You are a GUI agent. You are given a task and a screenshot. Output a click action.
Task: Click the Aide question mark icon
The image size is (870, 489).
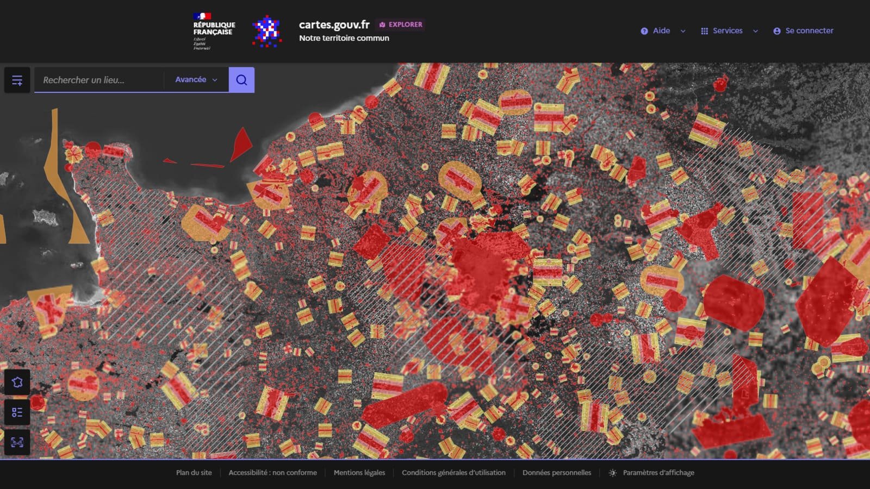pyautogui.click(x=644, y=31)
